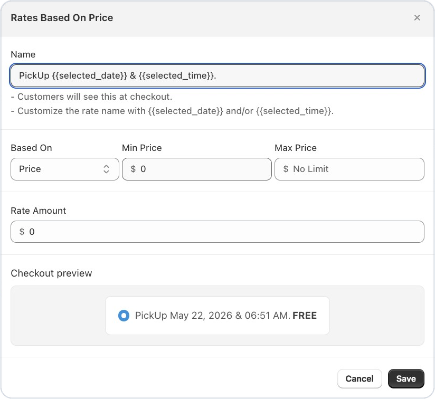Click the 'Rate Amount' label

coord(39,211)
